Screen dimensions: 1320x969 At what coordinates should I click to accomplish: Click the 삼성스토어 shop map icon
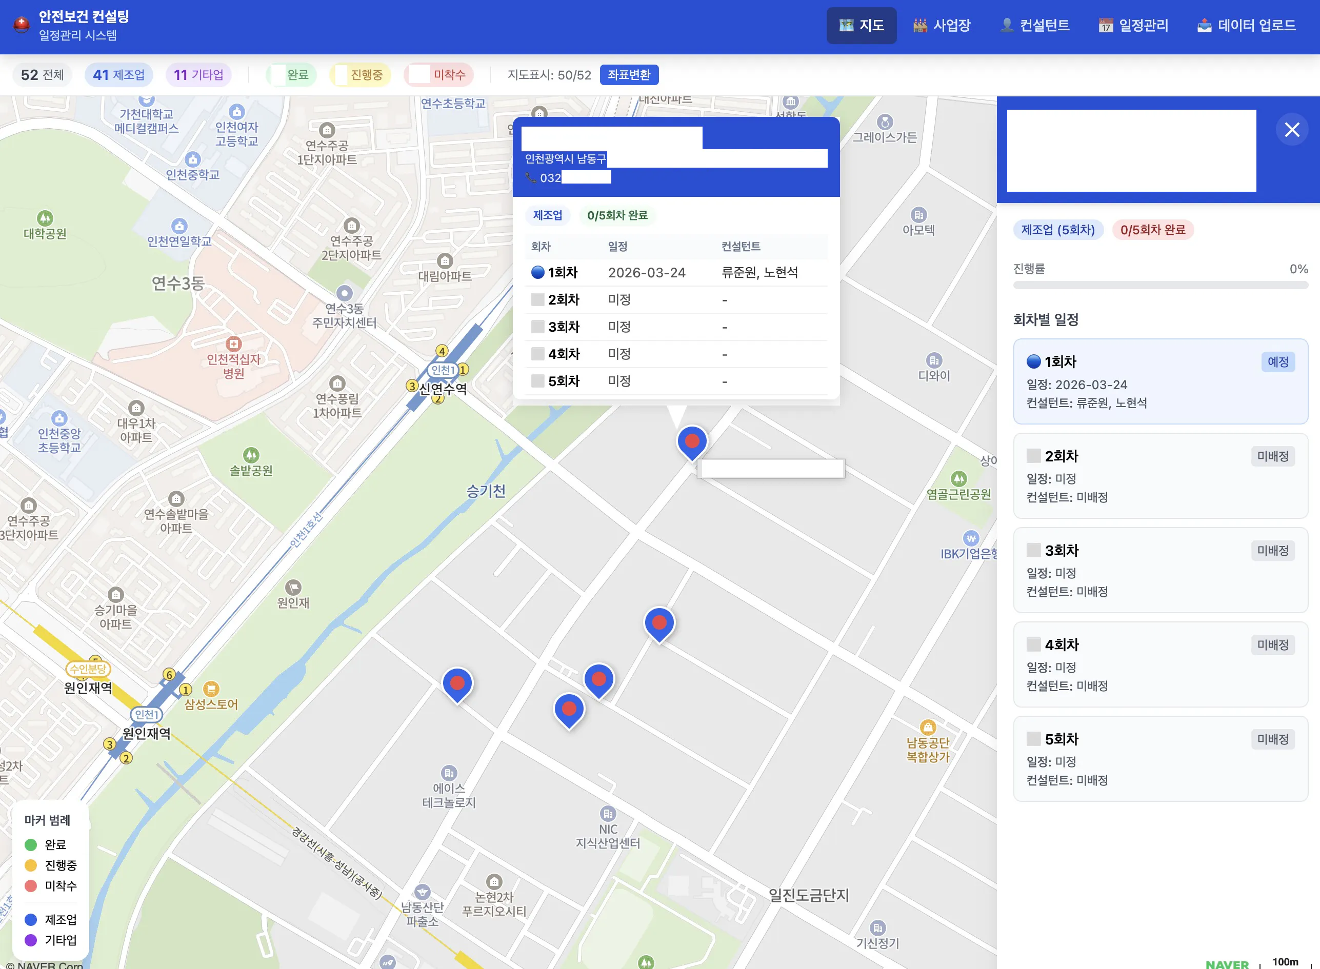point(211,689)
